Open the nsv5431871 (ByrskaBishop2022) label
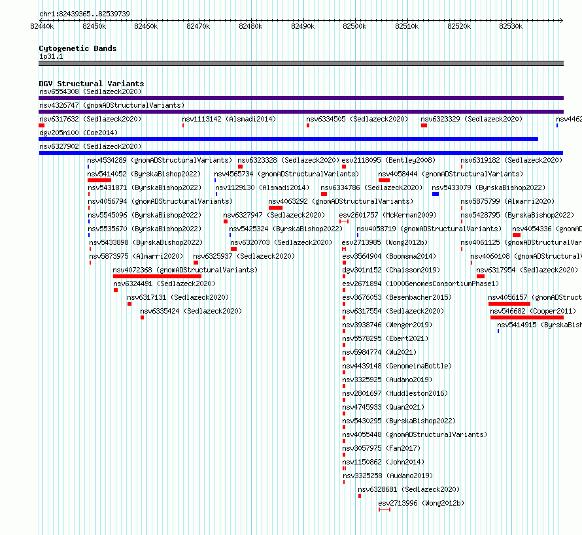582x535 pixels. pyautogui.click(x=145, y=187)
